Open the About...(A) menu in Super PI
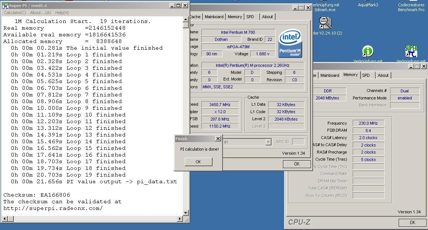Screen dimensions: 428x230 click(40, 13)
